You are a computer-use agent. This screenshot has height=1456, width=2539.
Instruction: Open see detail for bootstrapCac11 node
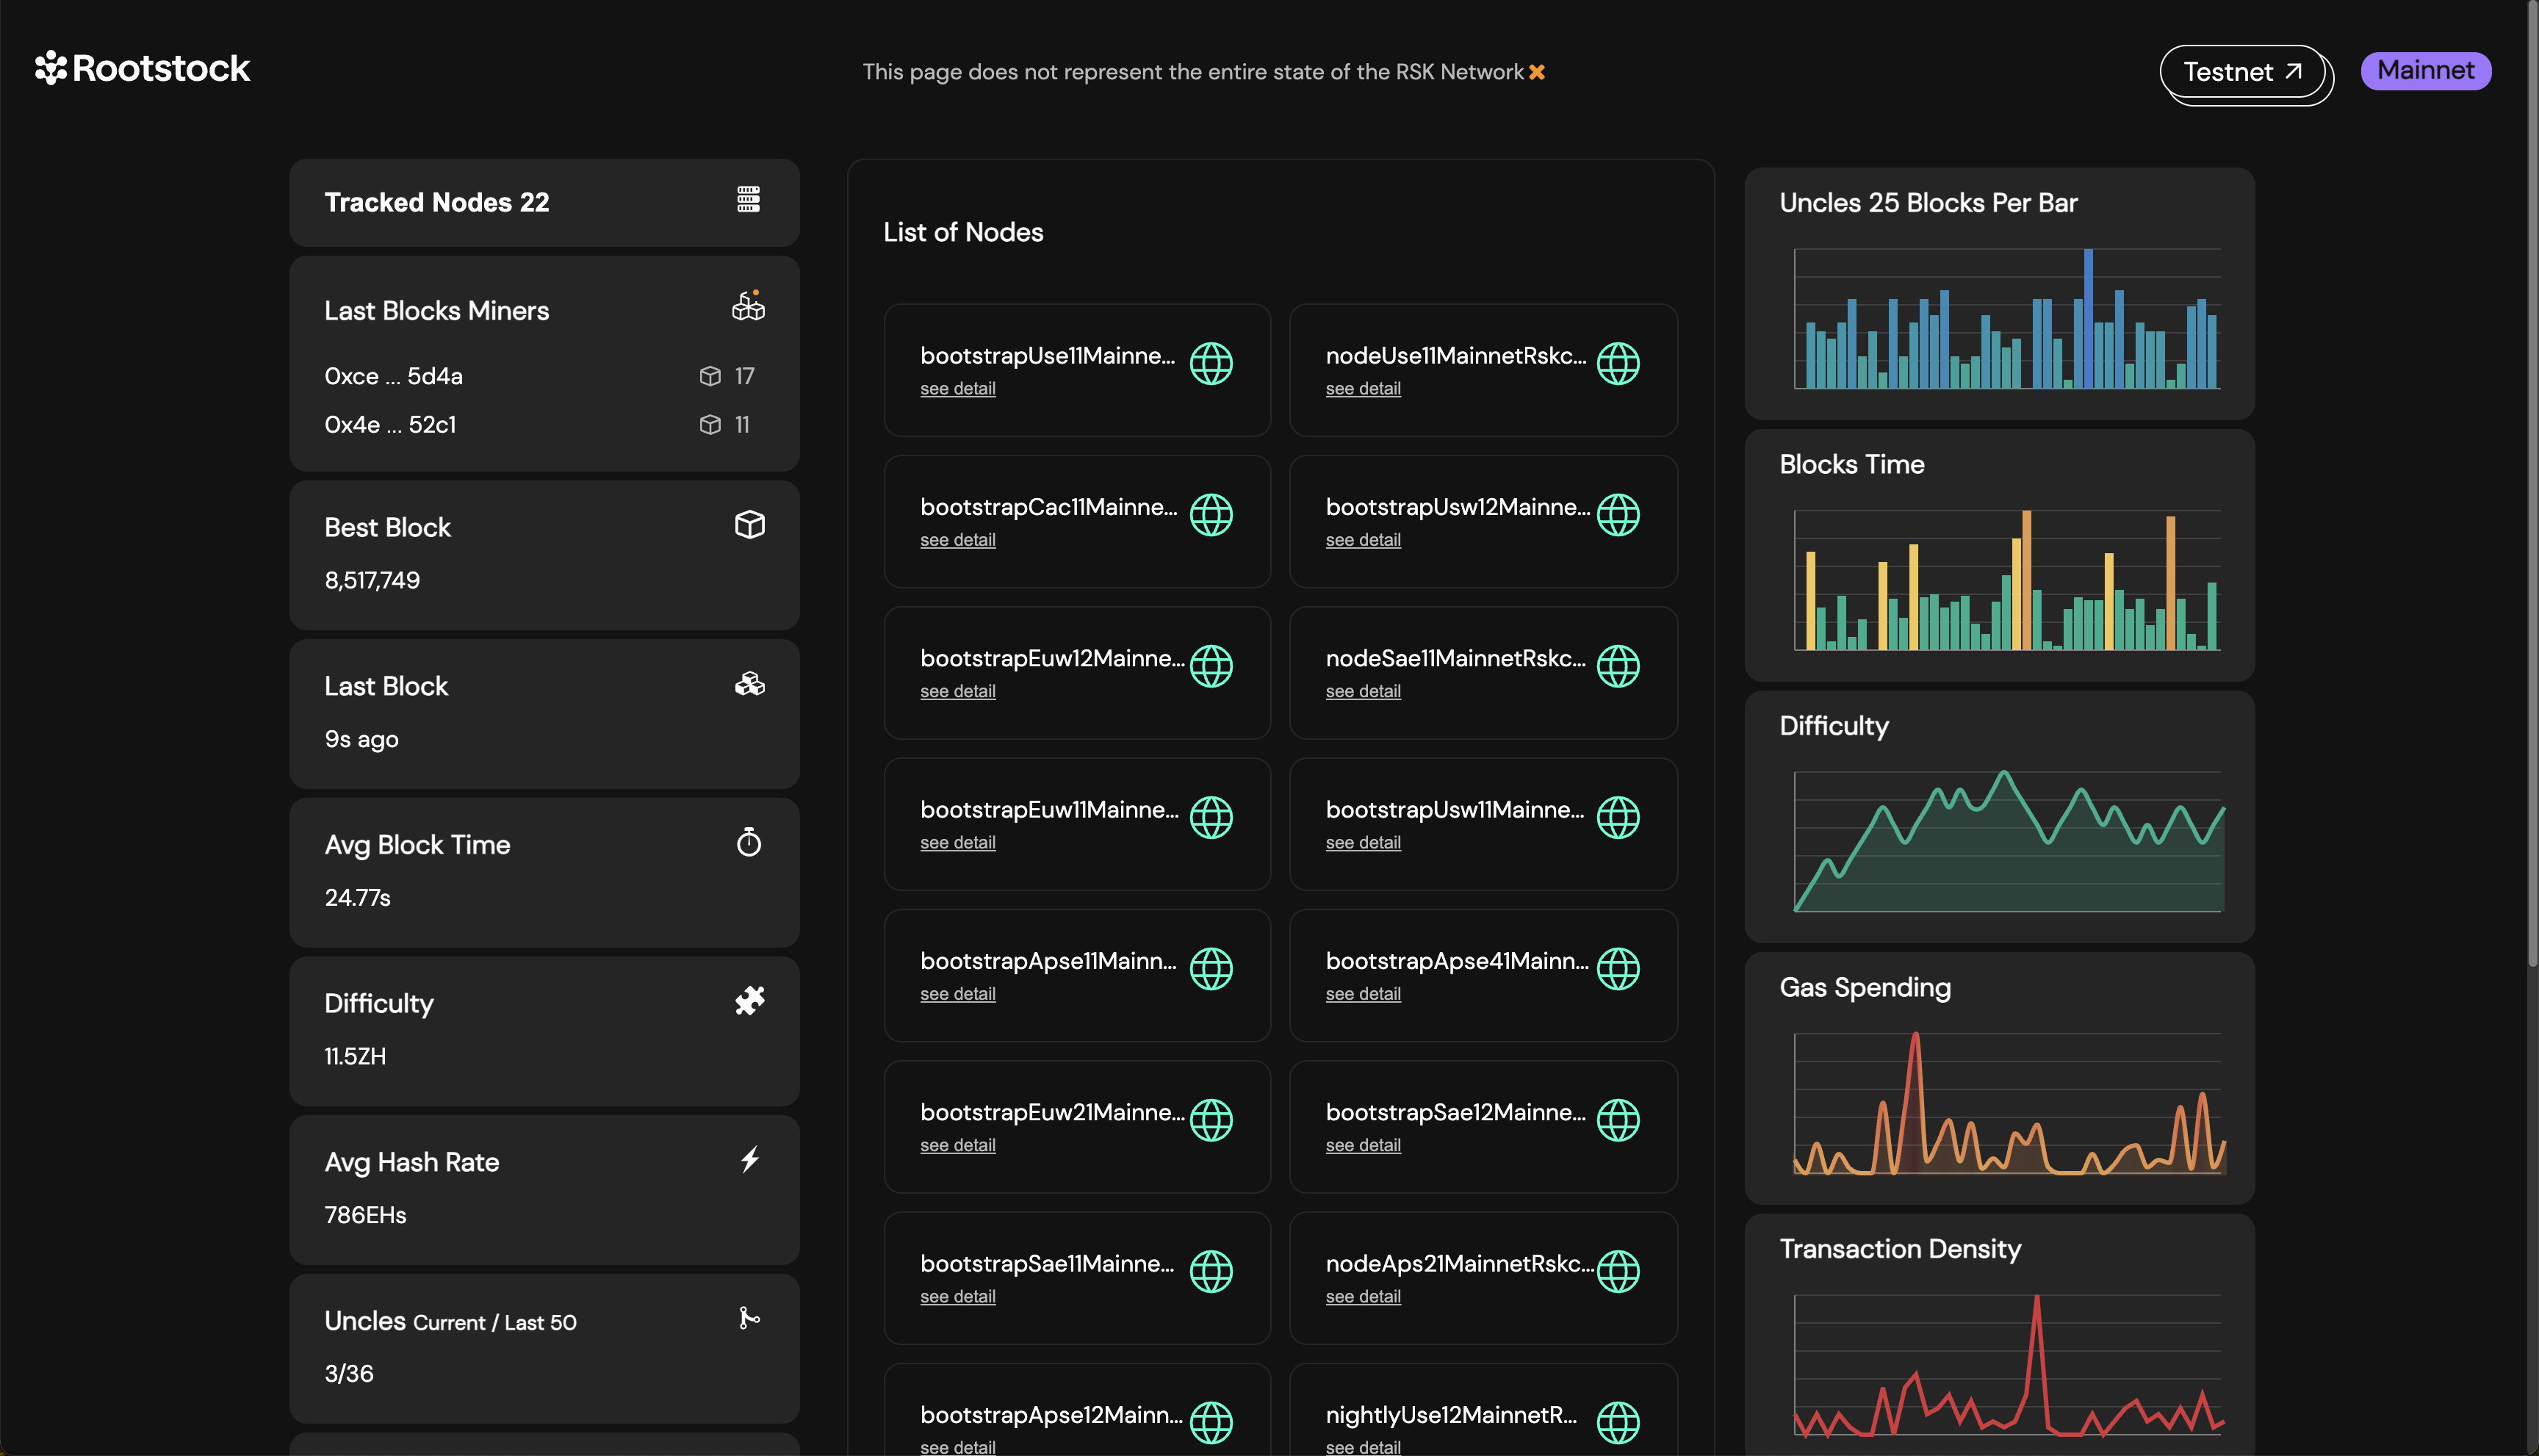(x=957, y=539)
